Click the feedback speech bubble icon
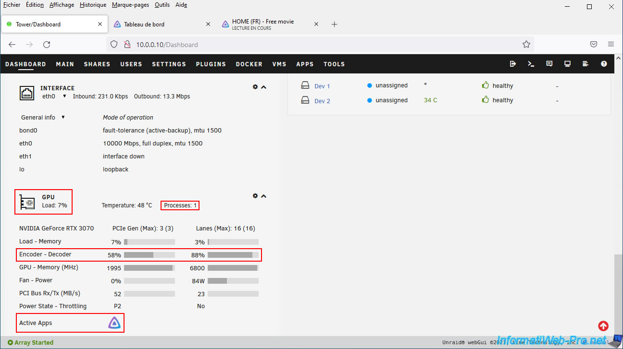Image resolution: width=623 pixels, height=349 pixels. click(x=549, y=64)
